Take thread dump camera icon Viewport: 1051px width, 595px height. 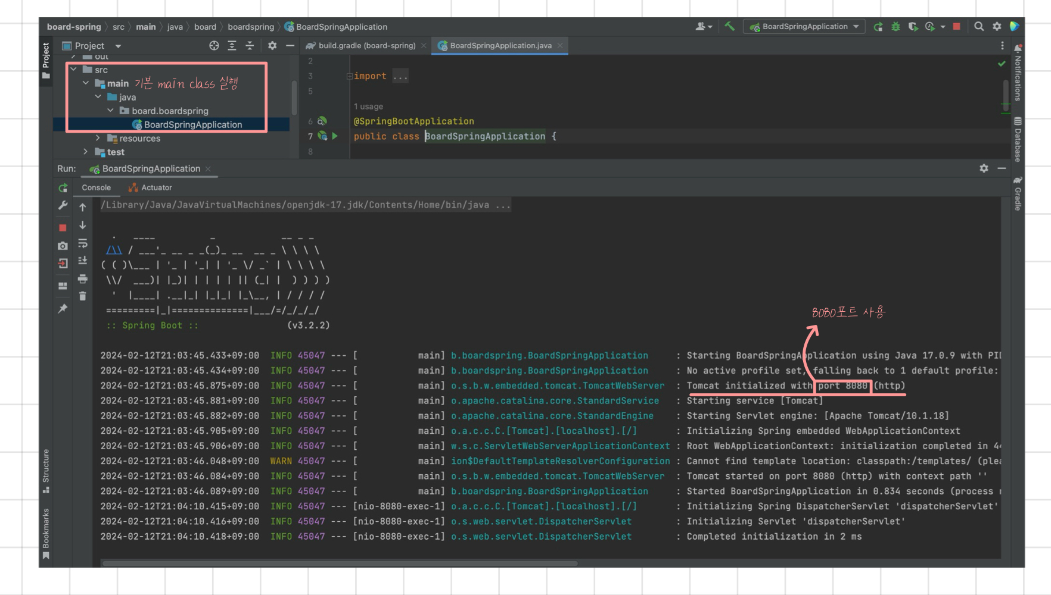63,246
